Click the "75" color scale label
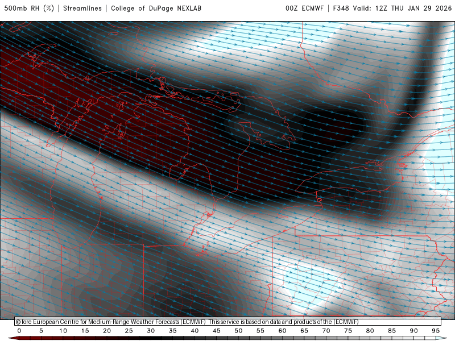The height and width of the screenshot is (341, 455). [x=348, y=331]
